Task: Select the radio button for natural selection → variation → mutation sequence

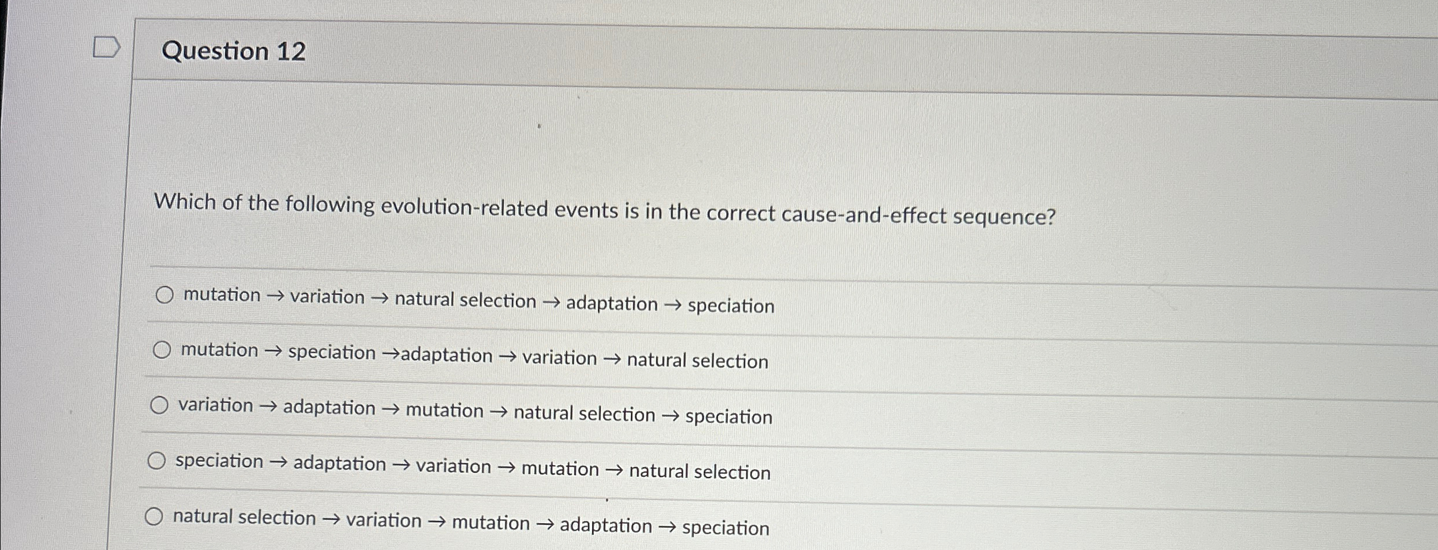Action: 155,515
